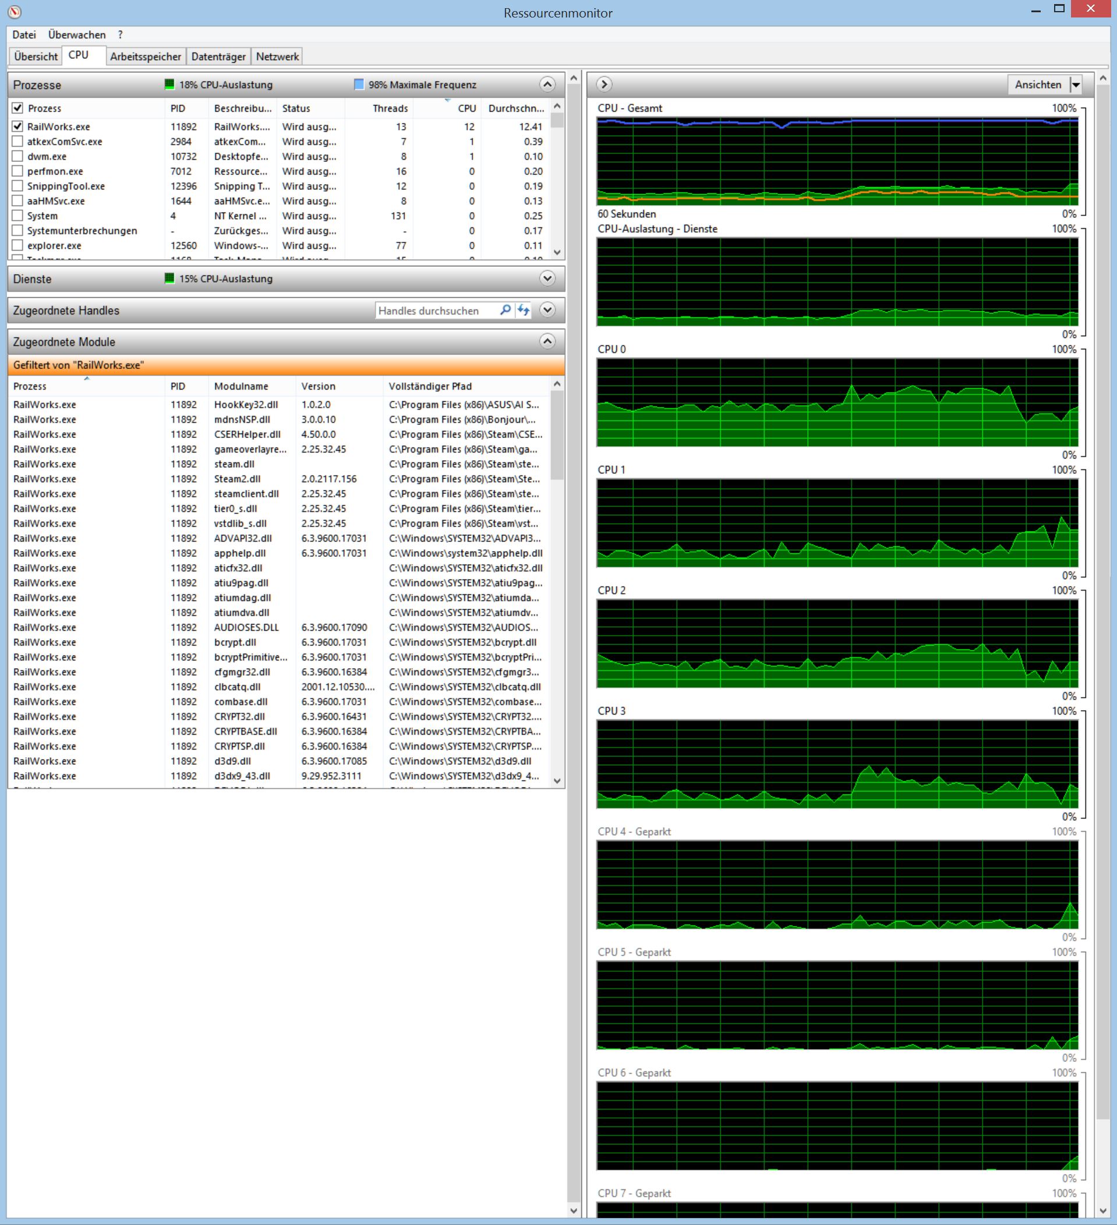This screenshot has height=1225, width=1117.
Task: Click the Ansichten button
Action: (1038, 84)
